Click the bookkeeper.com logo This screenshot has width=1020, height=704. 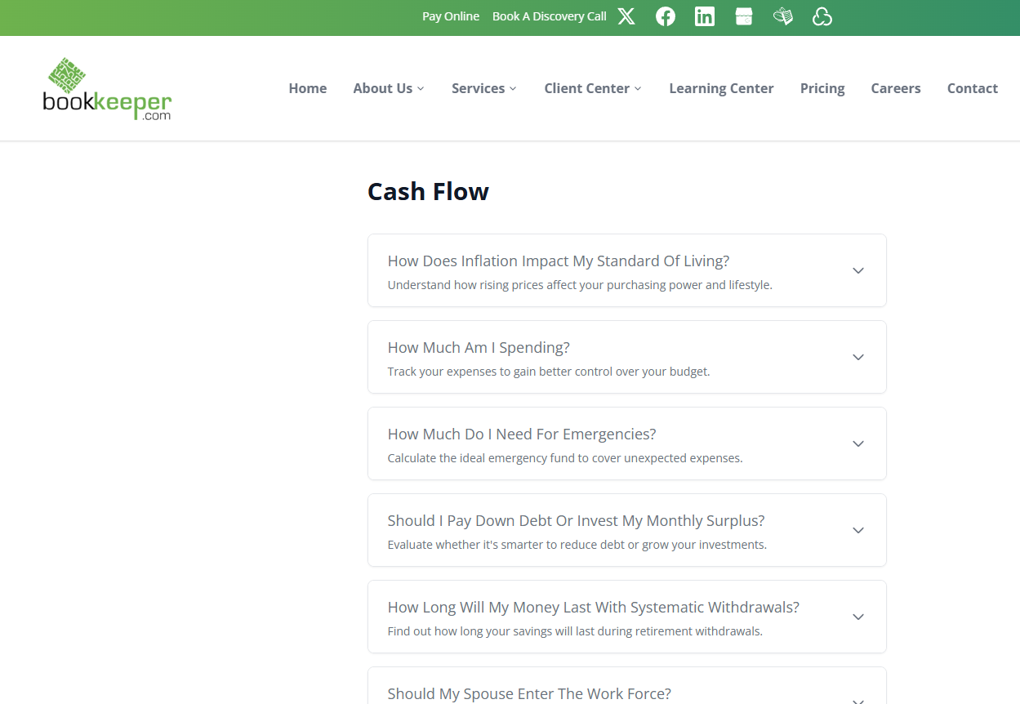click(107, 89)
